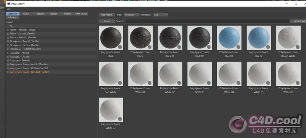
Task: Select 'Fiberglass - Redshift (Tactile)' category label
Action: tap(25, 49)
